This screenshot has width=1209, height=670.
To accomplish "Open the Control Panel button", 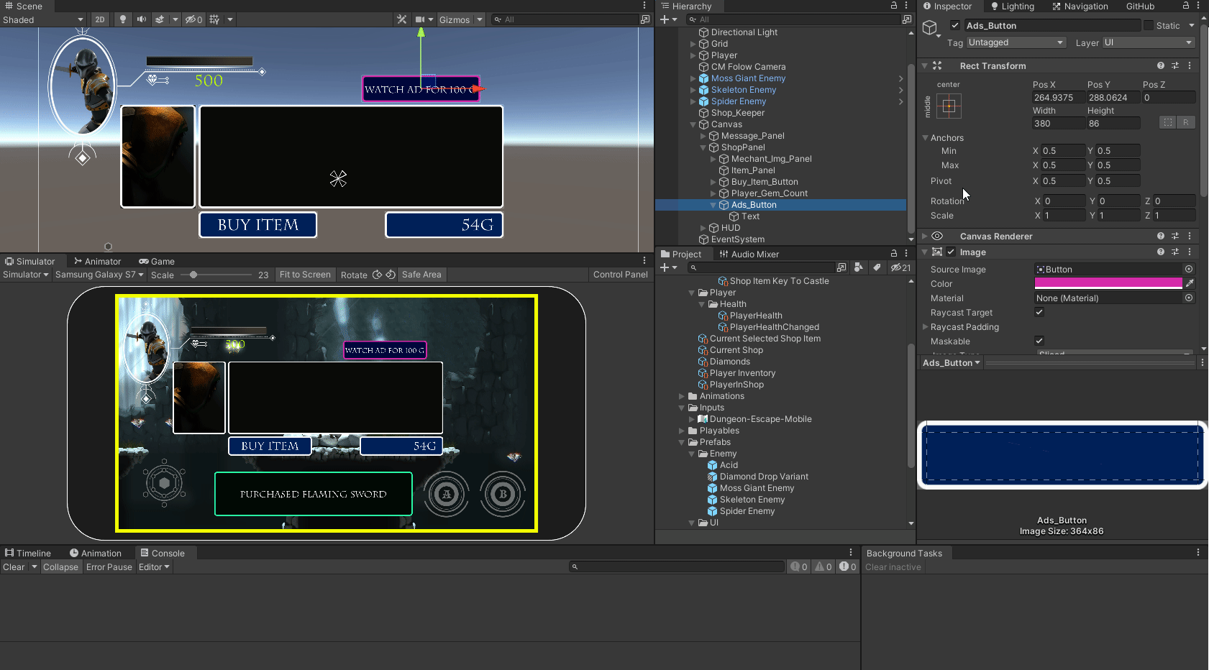I will [621, 275].
